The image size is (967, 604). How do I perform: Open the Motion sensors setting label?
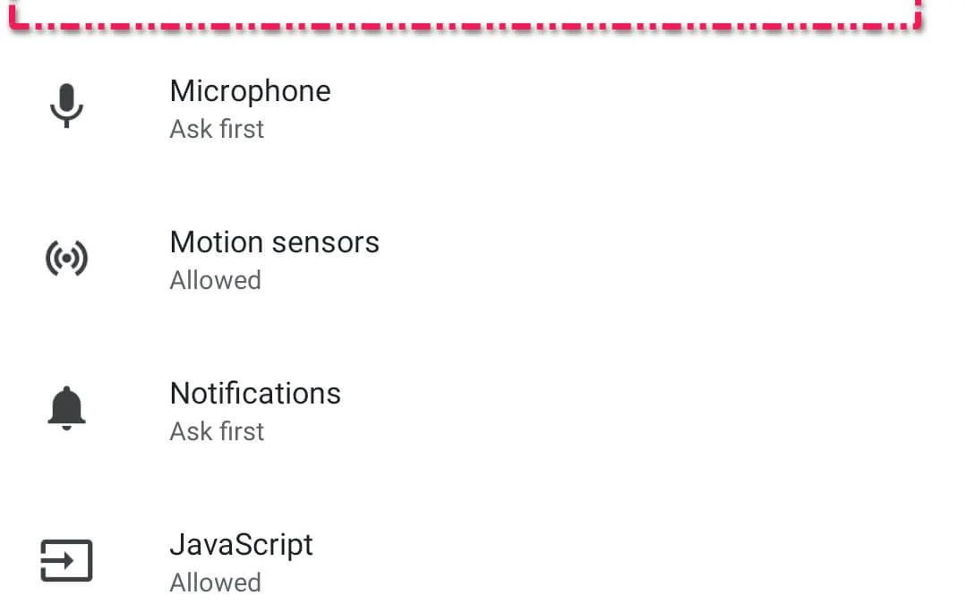pos(274,242)
